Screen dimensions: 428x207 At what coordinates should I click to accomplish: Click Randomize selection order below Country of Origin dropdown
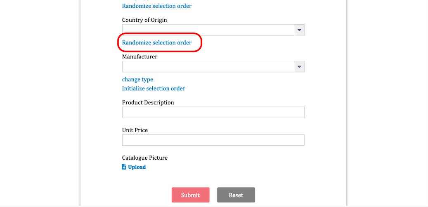pos(157,43)
